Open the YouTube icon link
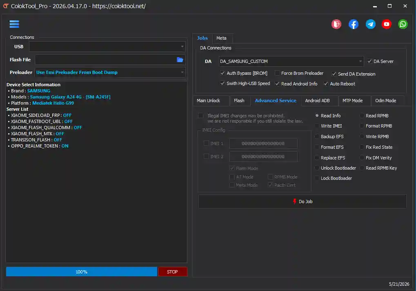This screenshot has height=291, width=416. (387, 24)
